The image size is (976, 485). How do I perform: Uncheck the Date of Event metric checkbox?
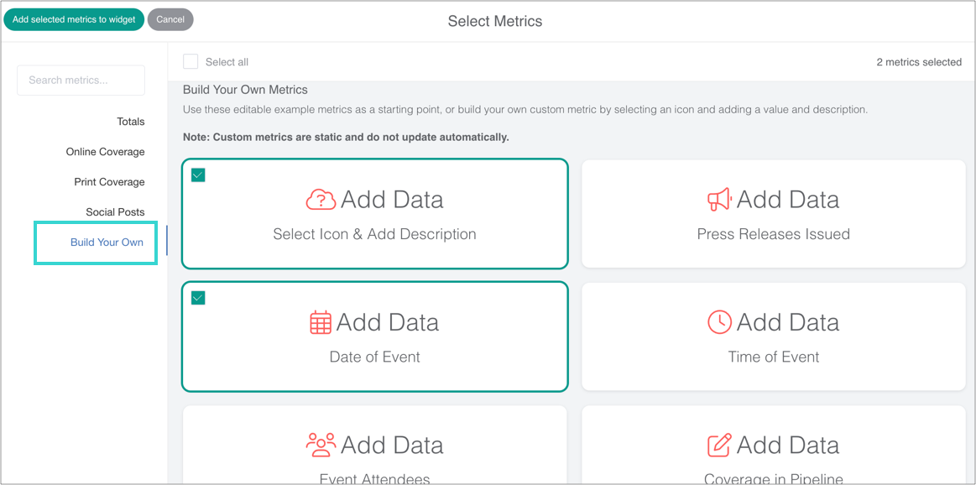pos(198,297)
